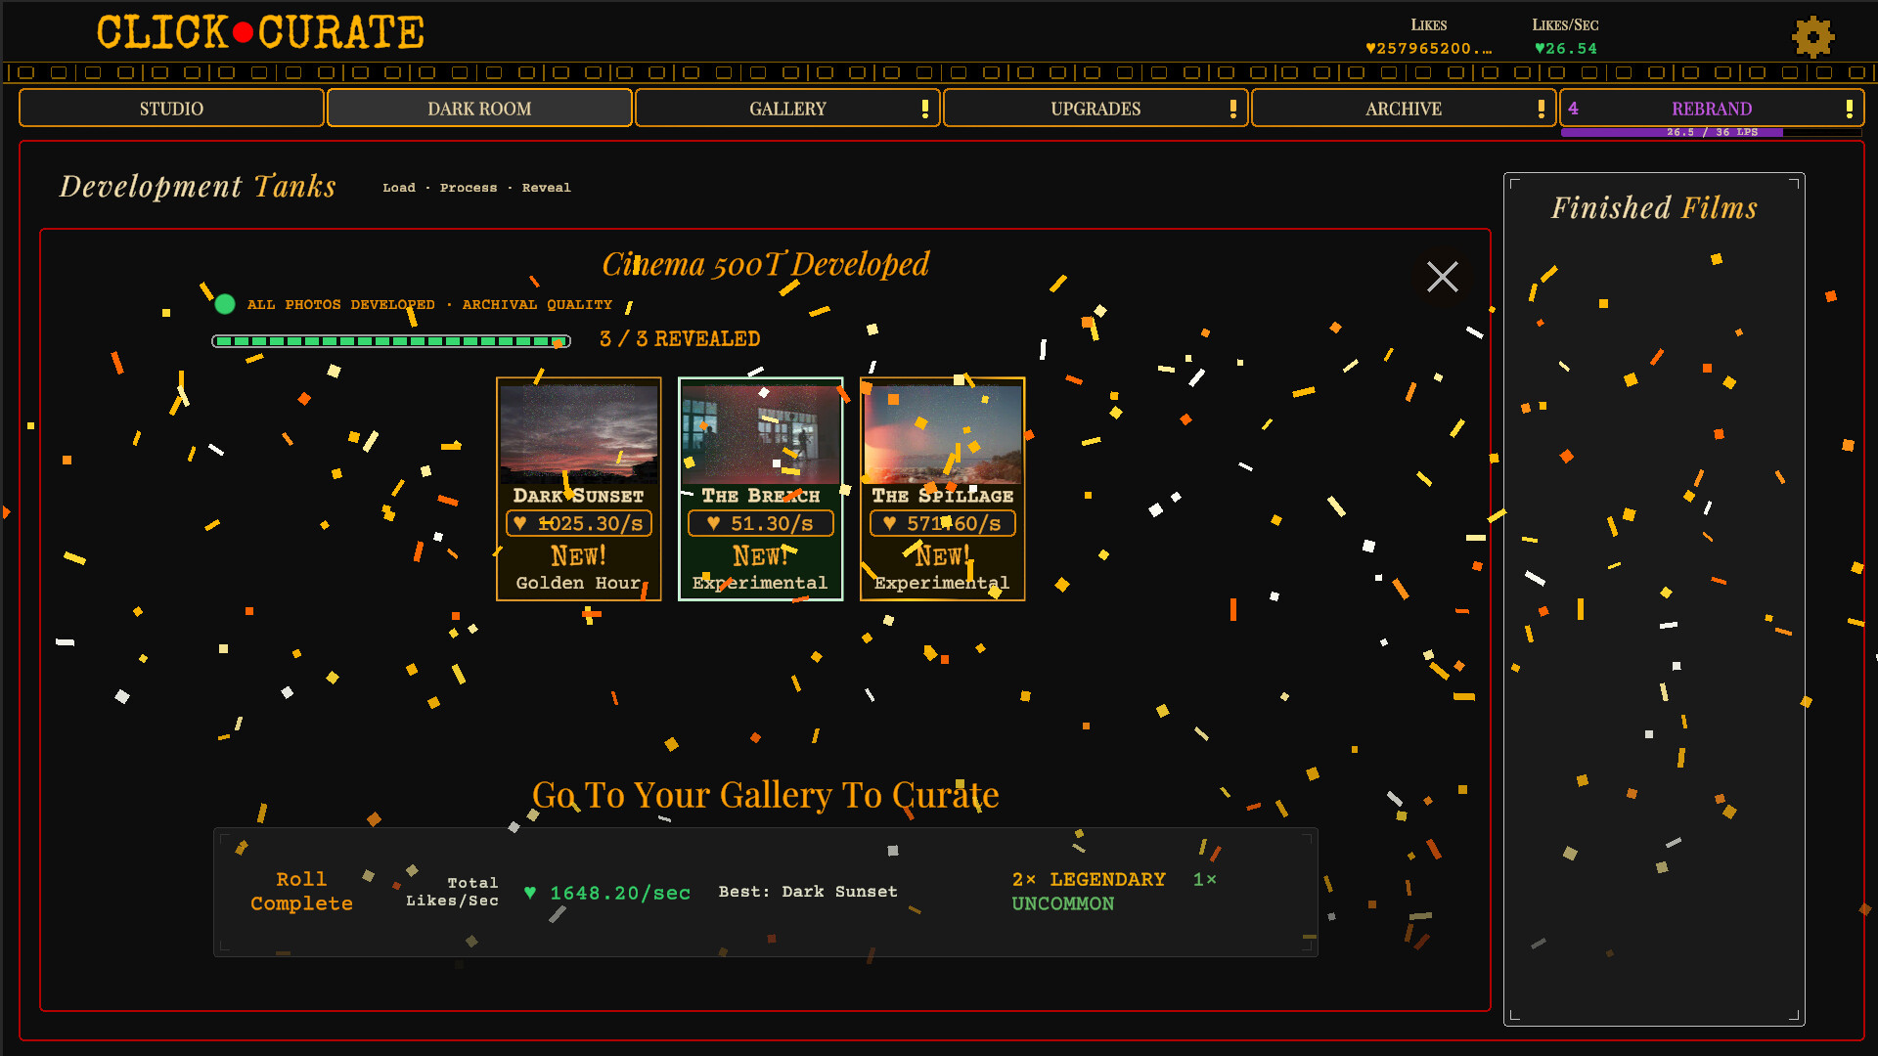The width and height of the screenshot is (1878, 1056).
Task: Click the Archive tab alert exclamation mark
Action: click(x=1541, y=109)
